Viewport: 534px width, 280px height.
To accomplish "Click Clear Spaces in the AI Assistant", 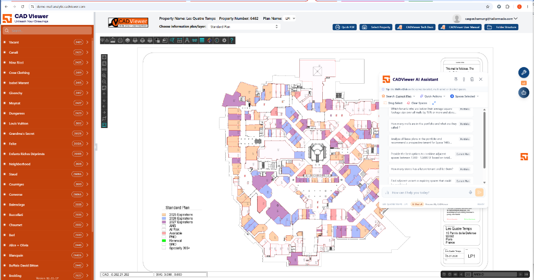I will (417, 103).
